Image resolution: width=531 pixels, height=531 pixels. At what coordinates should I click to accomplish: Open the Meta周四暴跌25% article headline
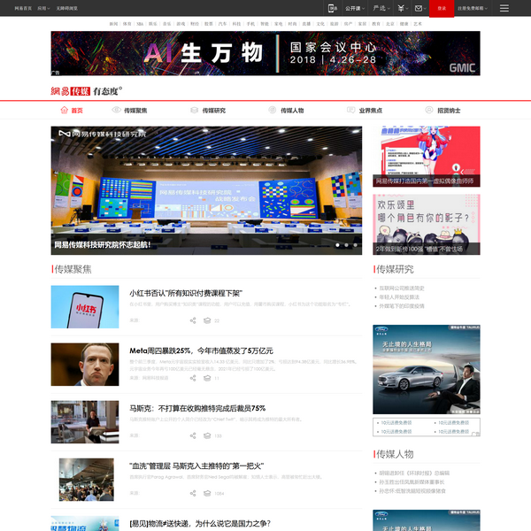coord(201,350)
